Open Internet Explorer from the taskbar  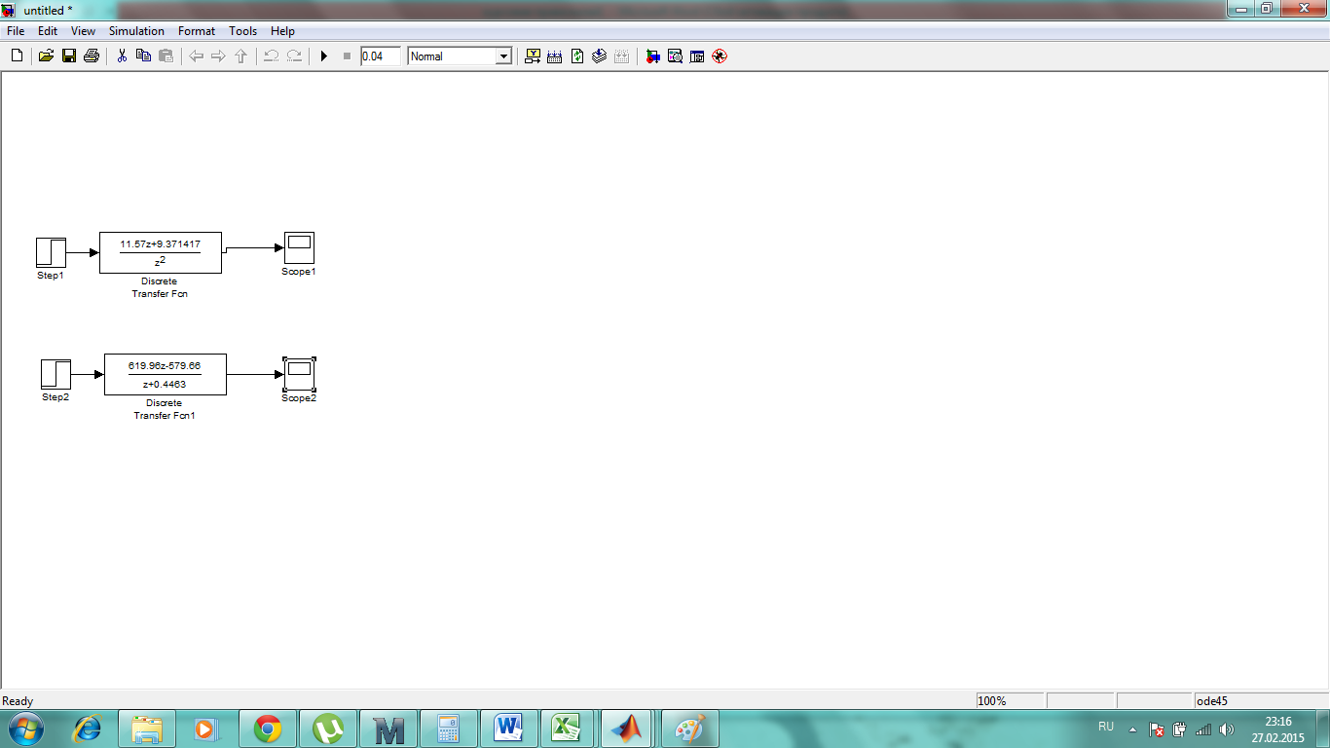pyautogui.click(x=89, y=729)
